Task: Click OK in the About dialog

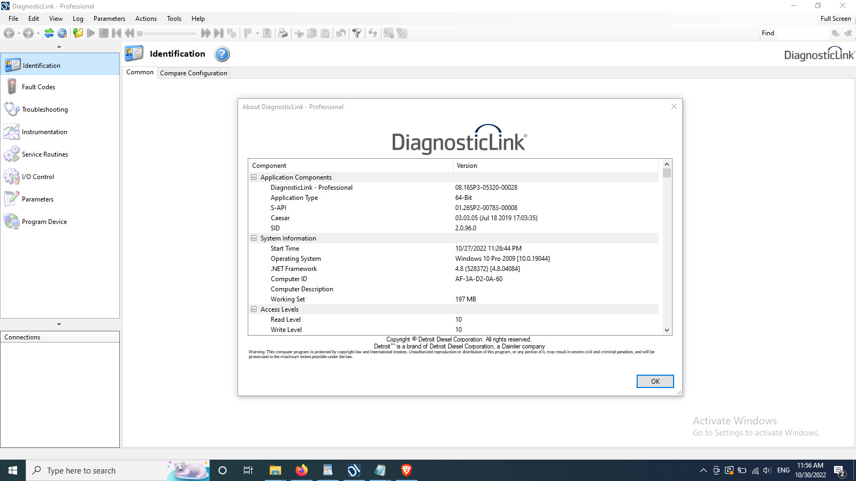Action: (x=655, y=381)
